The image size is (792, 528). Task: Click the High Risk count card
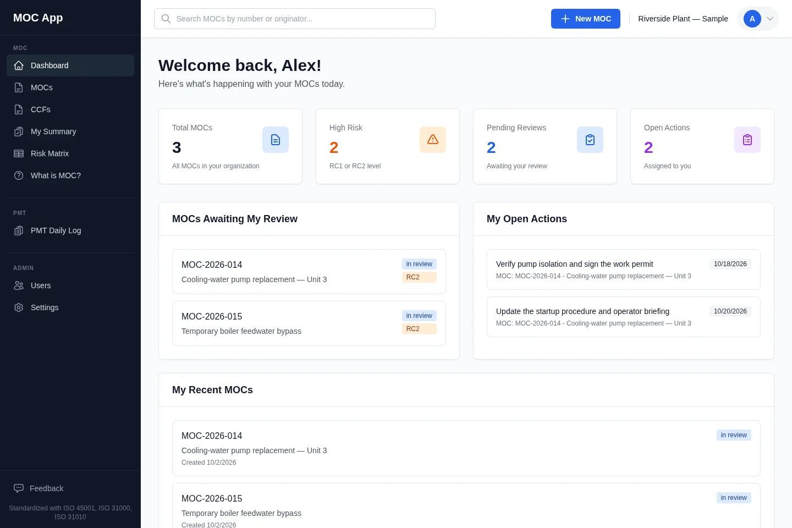pyautogui.click(x=388, y=146)
